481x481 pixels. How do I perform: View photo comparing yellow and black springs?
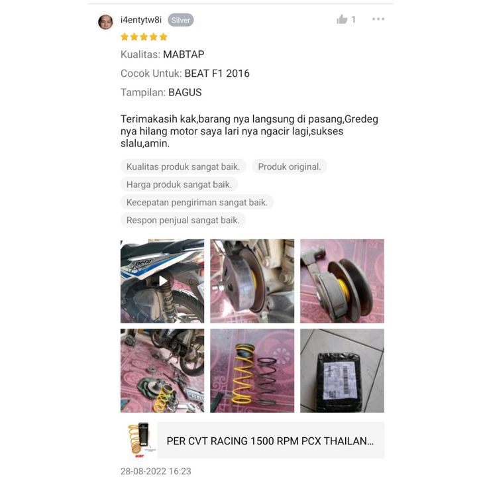coord(252,370)
